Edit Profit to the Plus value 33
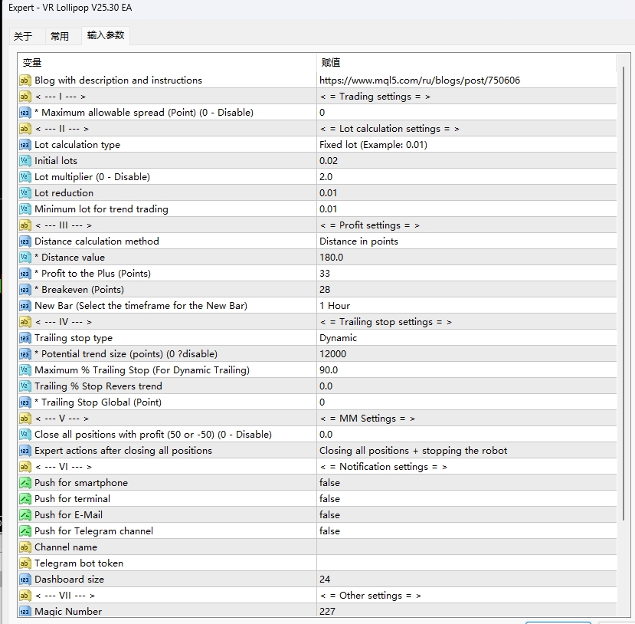 click(x=466, y=274)
